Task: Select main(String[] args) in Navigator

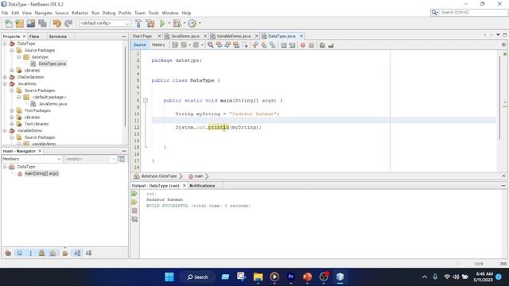Action: 41,173
